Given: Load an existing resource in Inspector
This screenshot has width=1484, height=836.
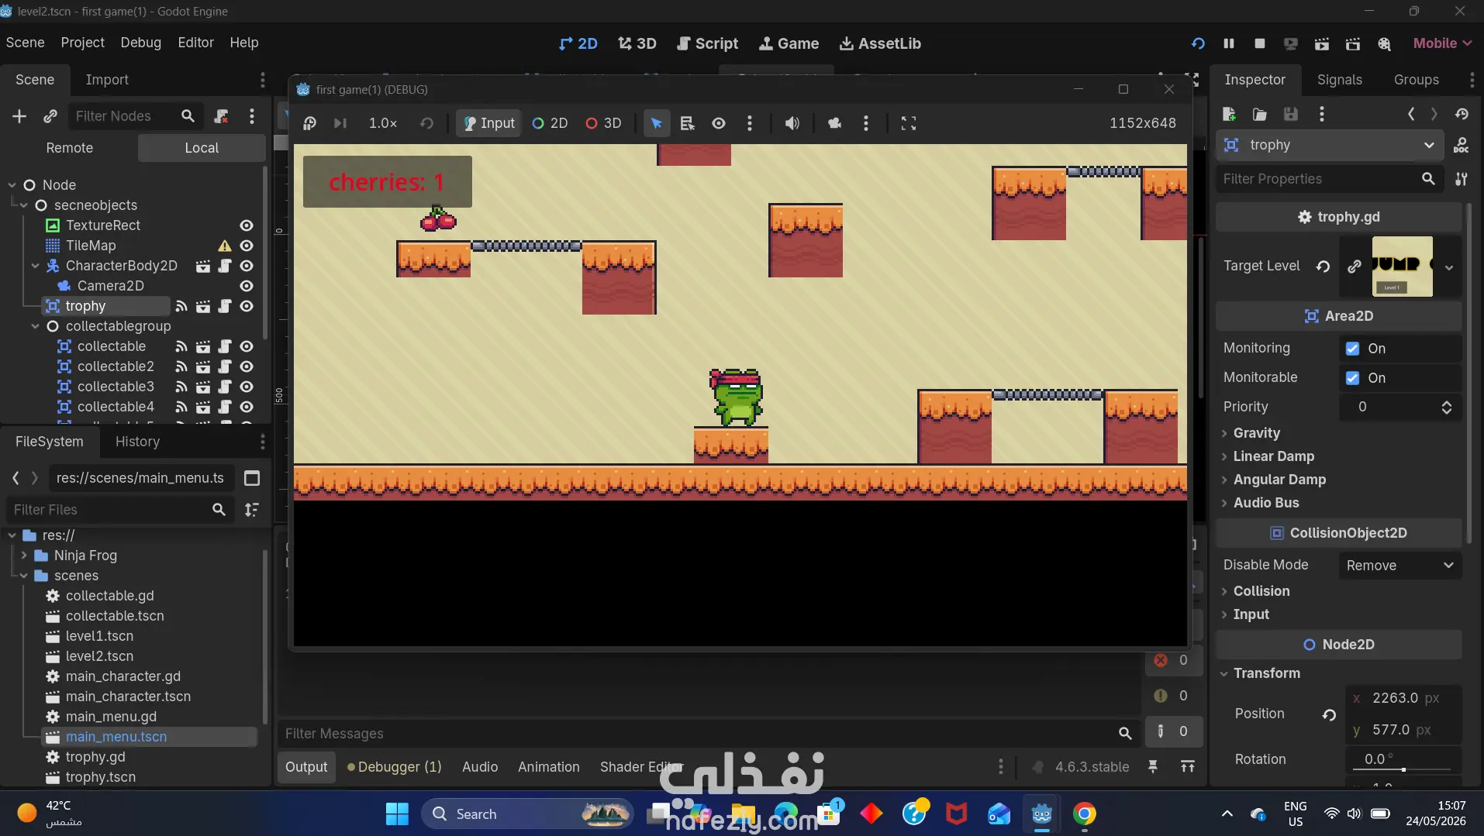Looking at the screenshot, I should coord(1260,115).
